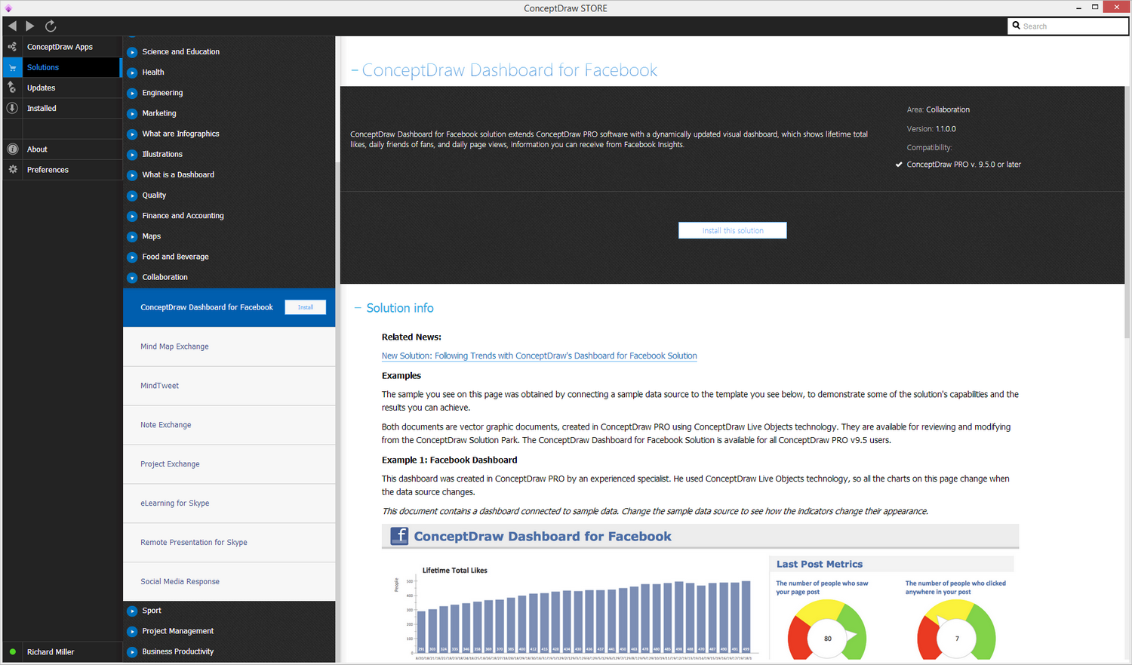
Task: Click the Facebook logo in dashboard preview
Action: coord(399,536)
